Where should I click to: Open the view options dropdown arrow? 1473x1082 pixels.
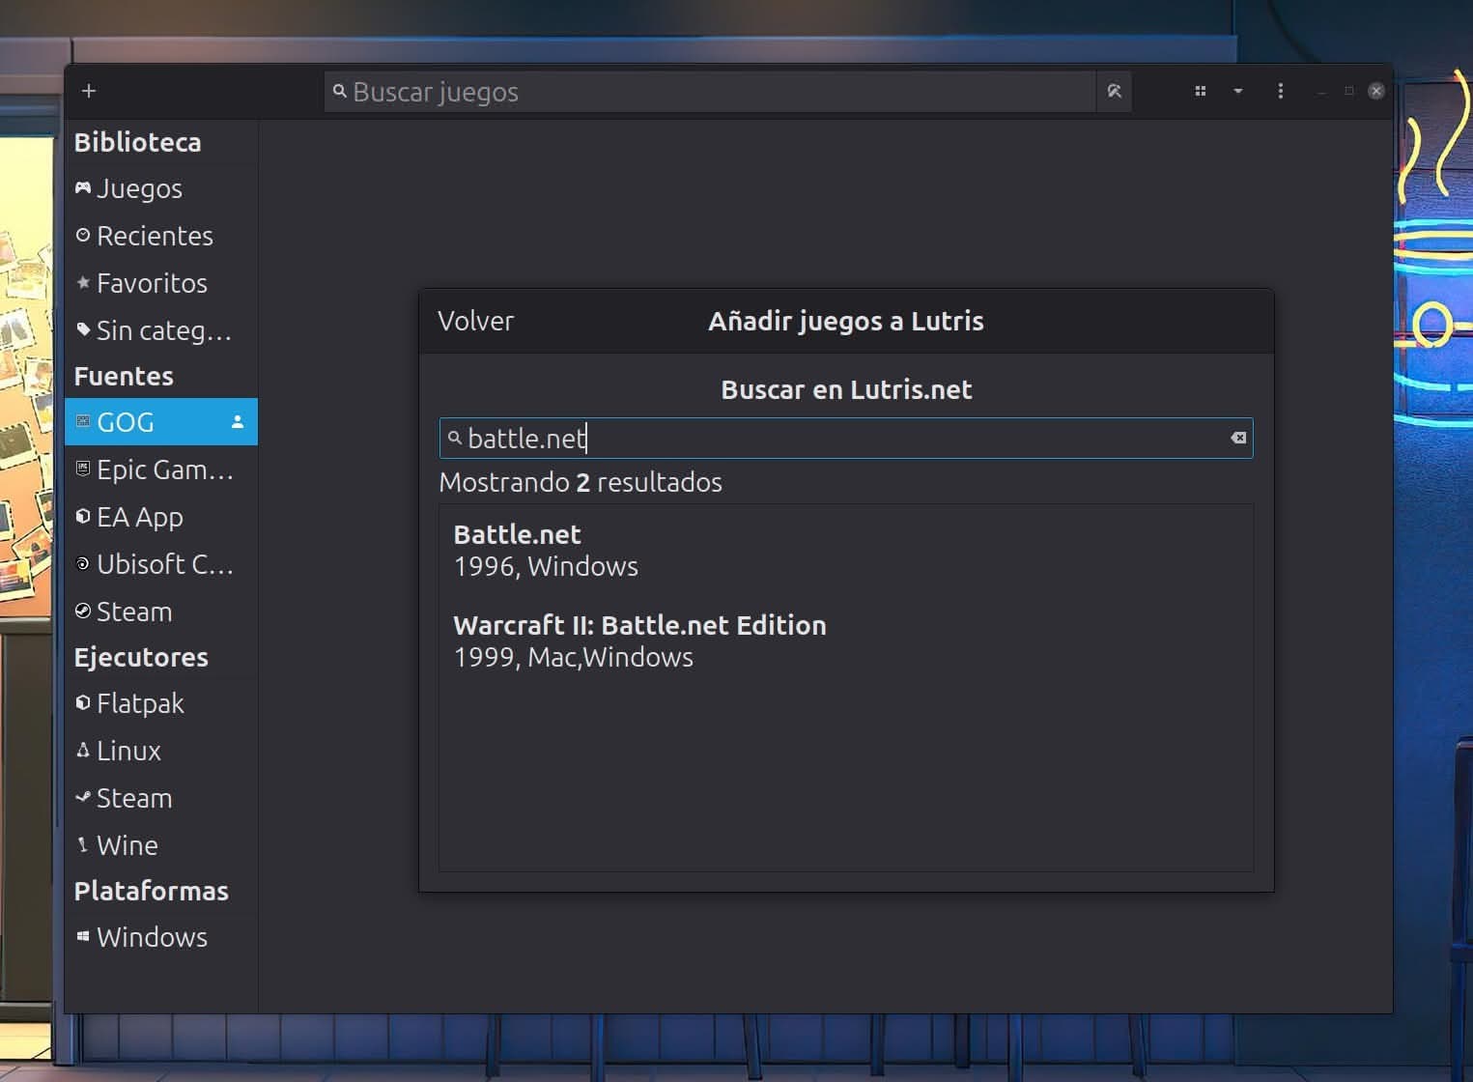point(1239,91)
